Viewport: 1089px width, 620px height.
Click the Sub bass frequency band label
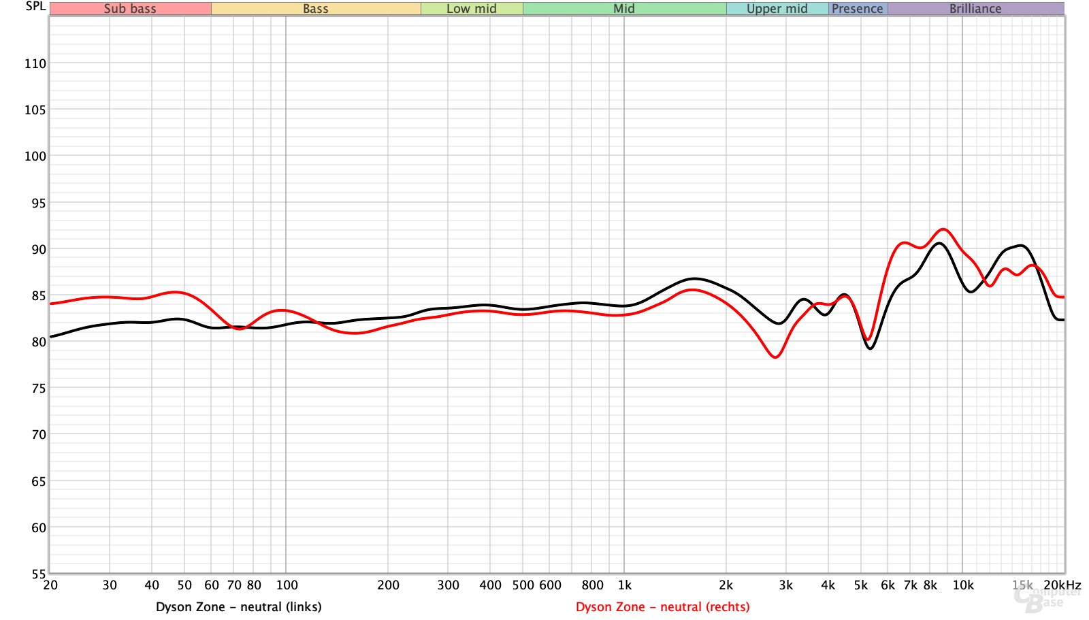tap(130, 9)
